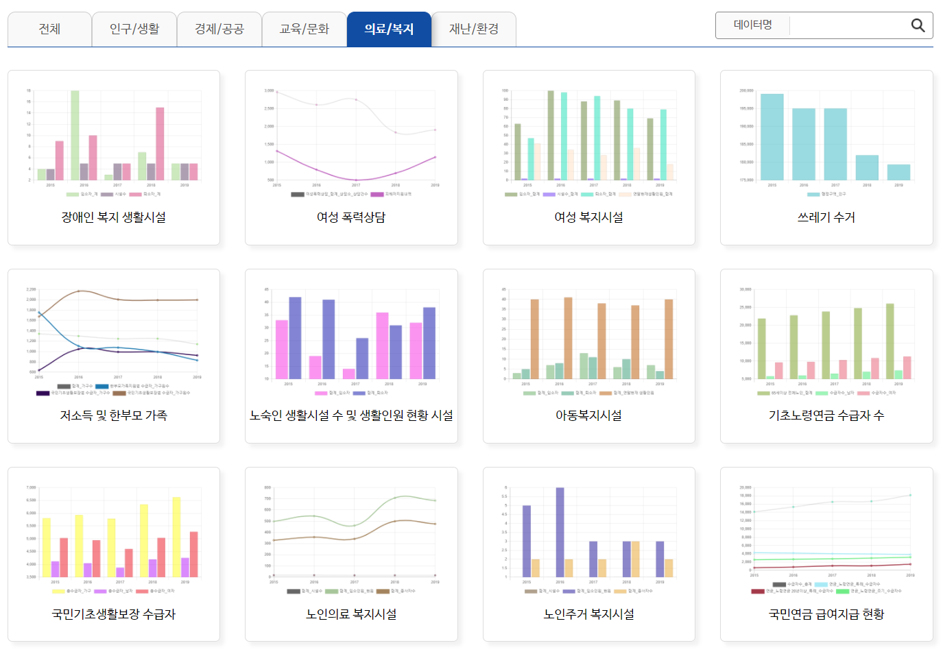943x654 pixels.
Task: Select the 저소득 및 한부모 가족 chart
Action: [114, 356]
